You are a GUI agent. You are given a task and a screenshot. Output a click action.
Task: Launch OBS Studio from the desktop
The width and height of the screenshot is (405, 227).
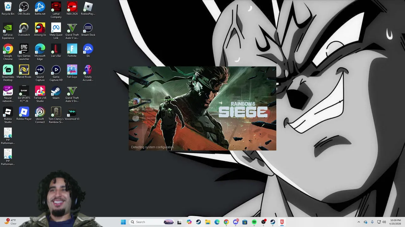[24, 9]
